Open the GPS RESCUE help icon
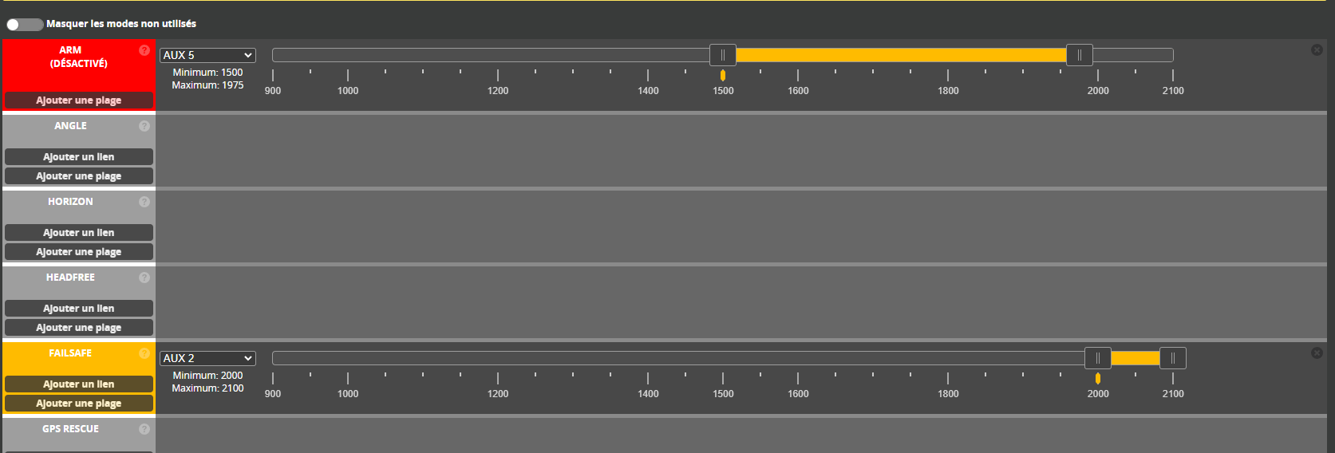 (144, 429)
